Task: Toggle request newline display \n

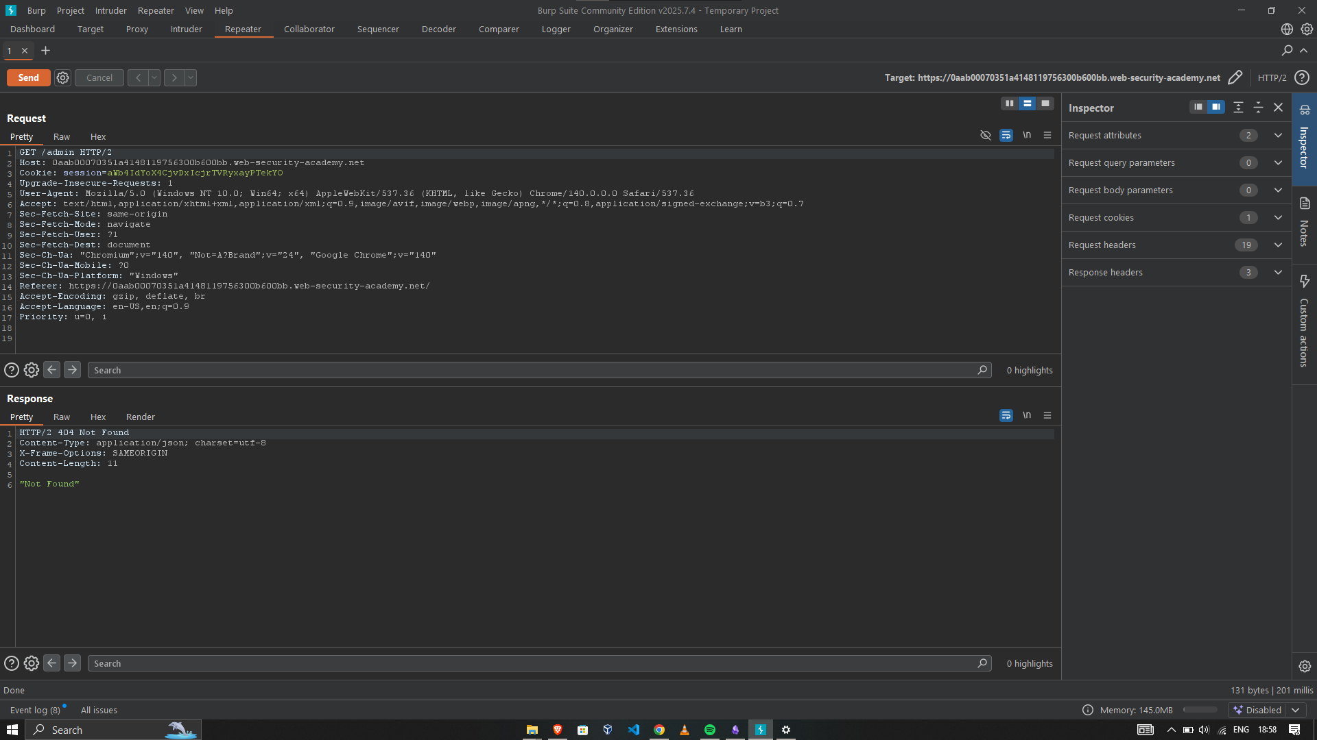Action: click(x=1027, y=136)
